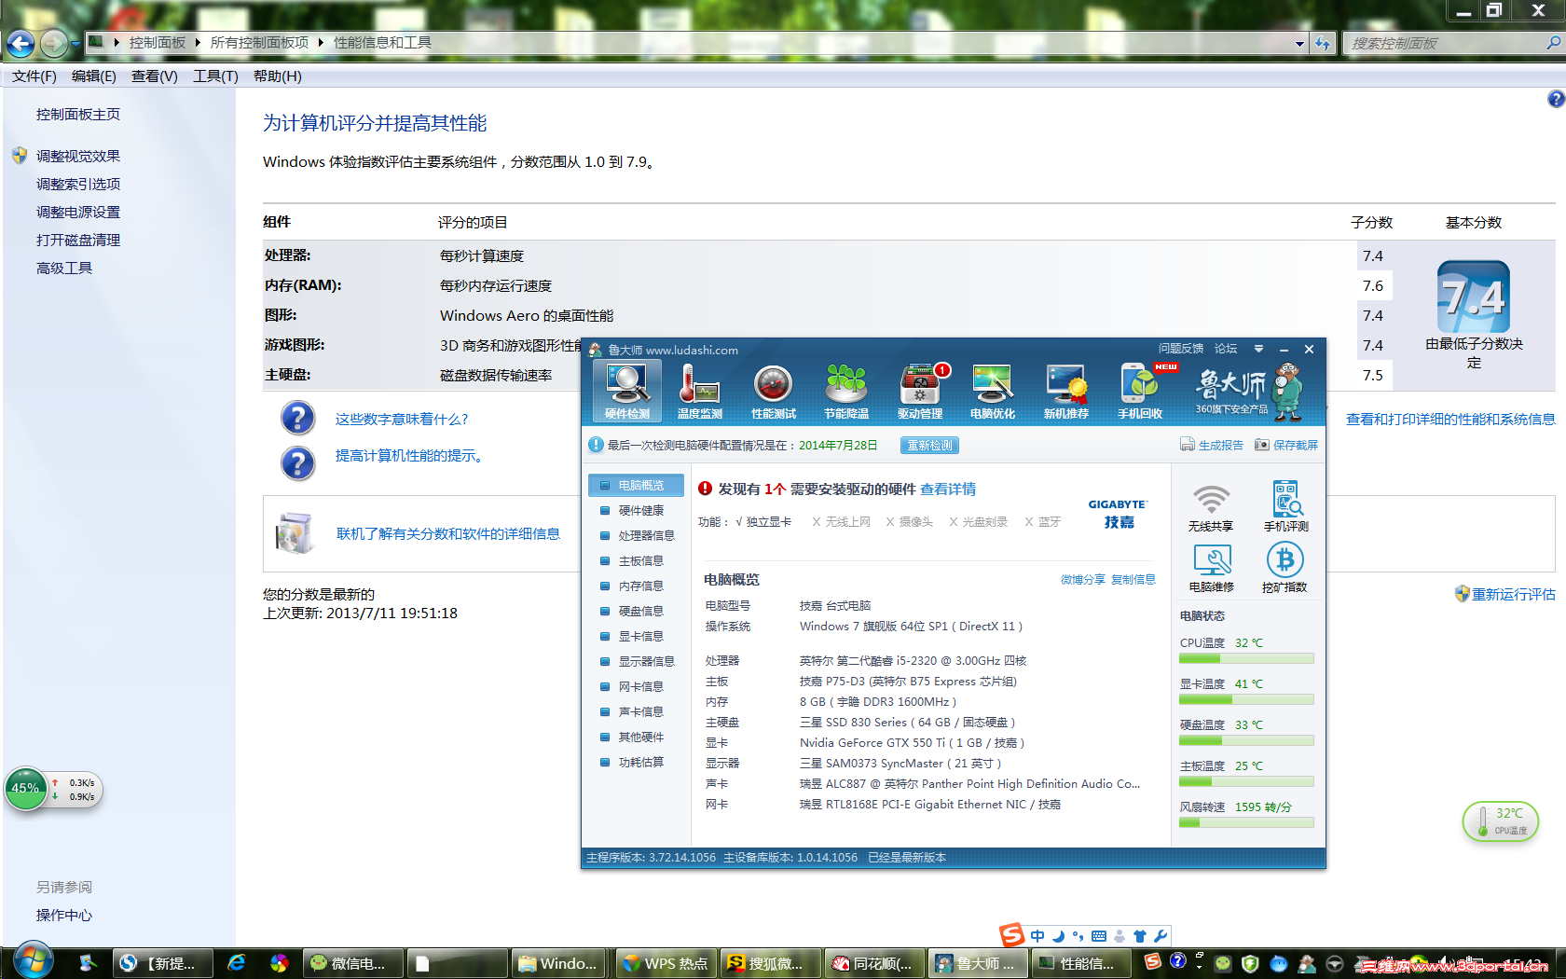
Task: Launch 无线共享 WiFi sharing tool
Action: click(x=1211, y=507)
